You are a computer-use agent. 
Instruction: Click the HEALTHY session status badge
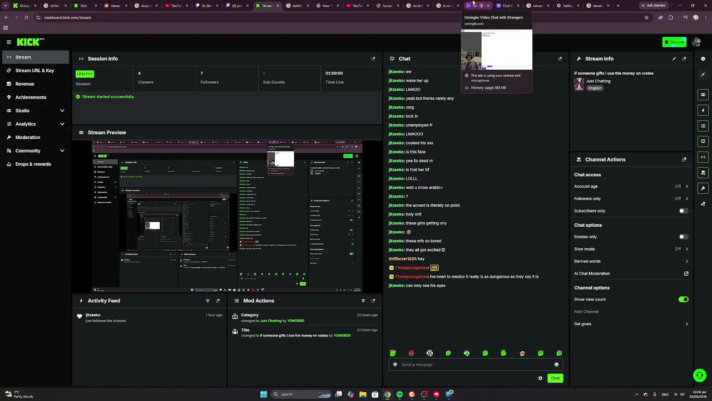[x=85, y=74]
